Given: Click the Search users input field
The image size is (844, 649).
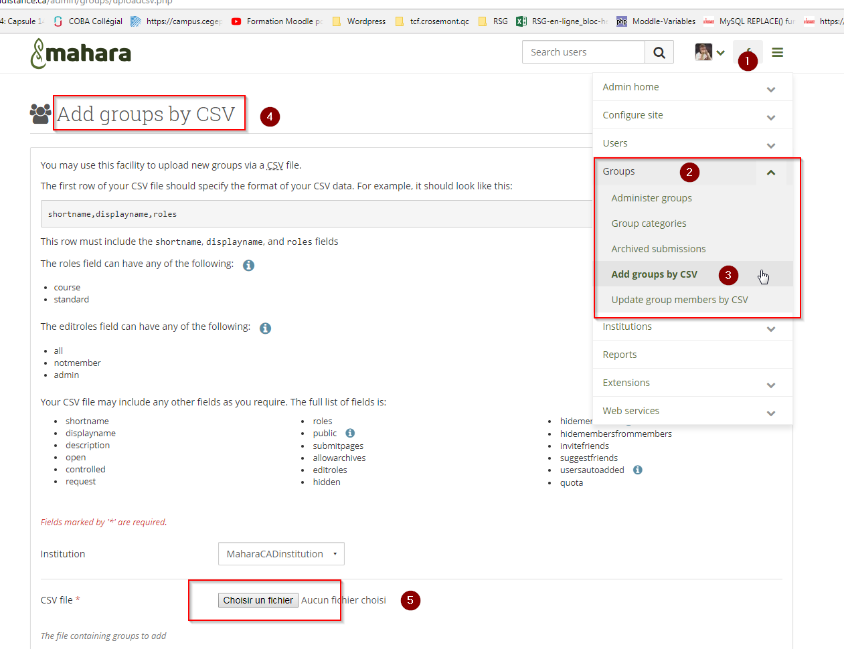Looking at the screenshot, I should click(x=583, y=52).
